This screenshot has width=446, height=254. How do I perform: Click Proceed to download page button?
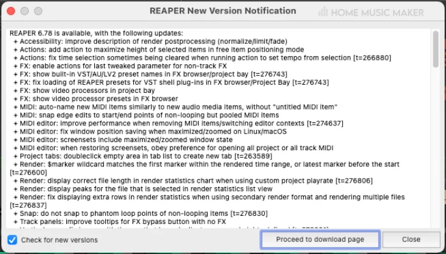320,239
